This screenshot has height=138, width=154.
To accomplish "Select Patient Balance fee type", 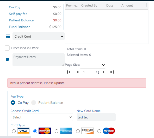I will click(x=34, y=103).
